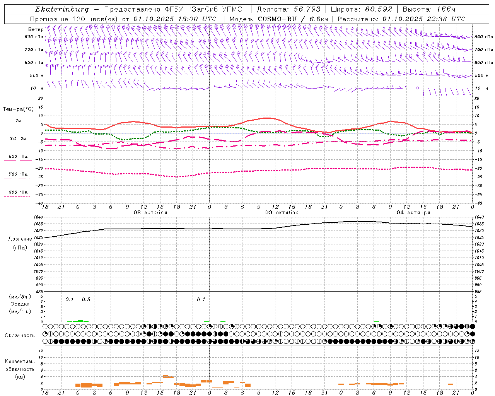
Task: Select the Долгота: 56.793 value
Action: pyautogui.click(x=288, y=9)
